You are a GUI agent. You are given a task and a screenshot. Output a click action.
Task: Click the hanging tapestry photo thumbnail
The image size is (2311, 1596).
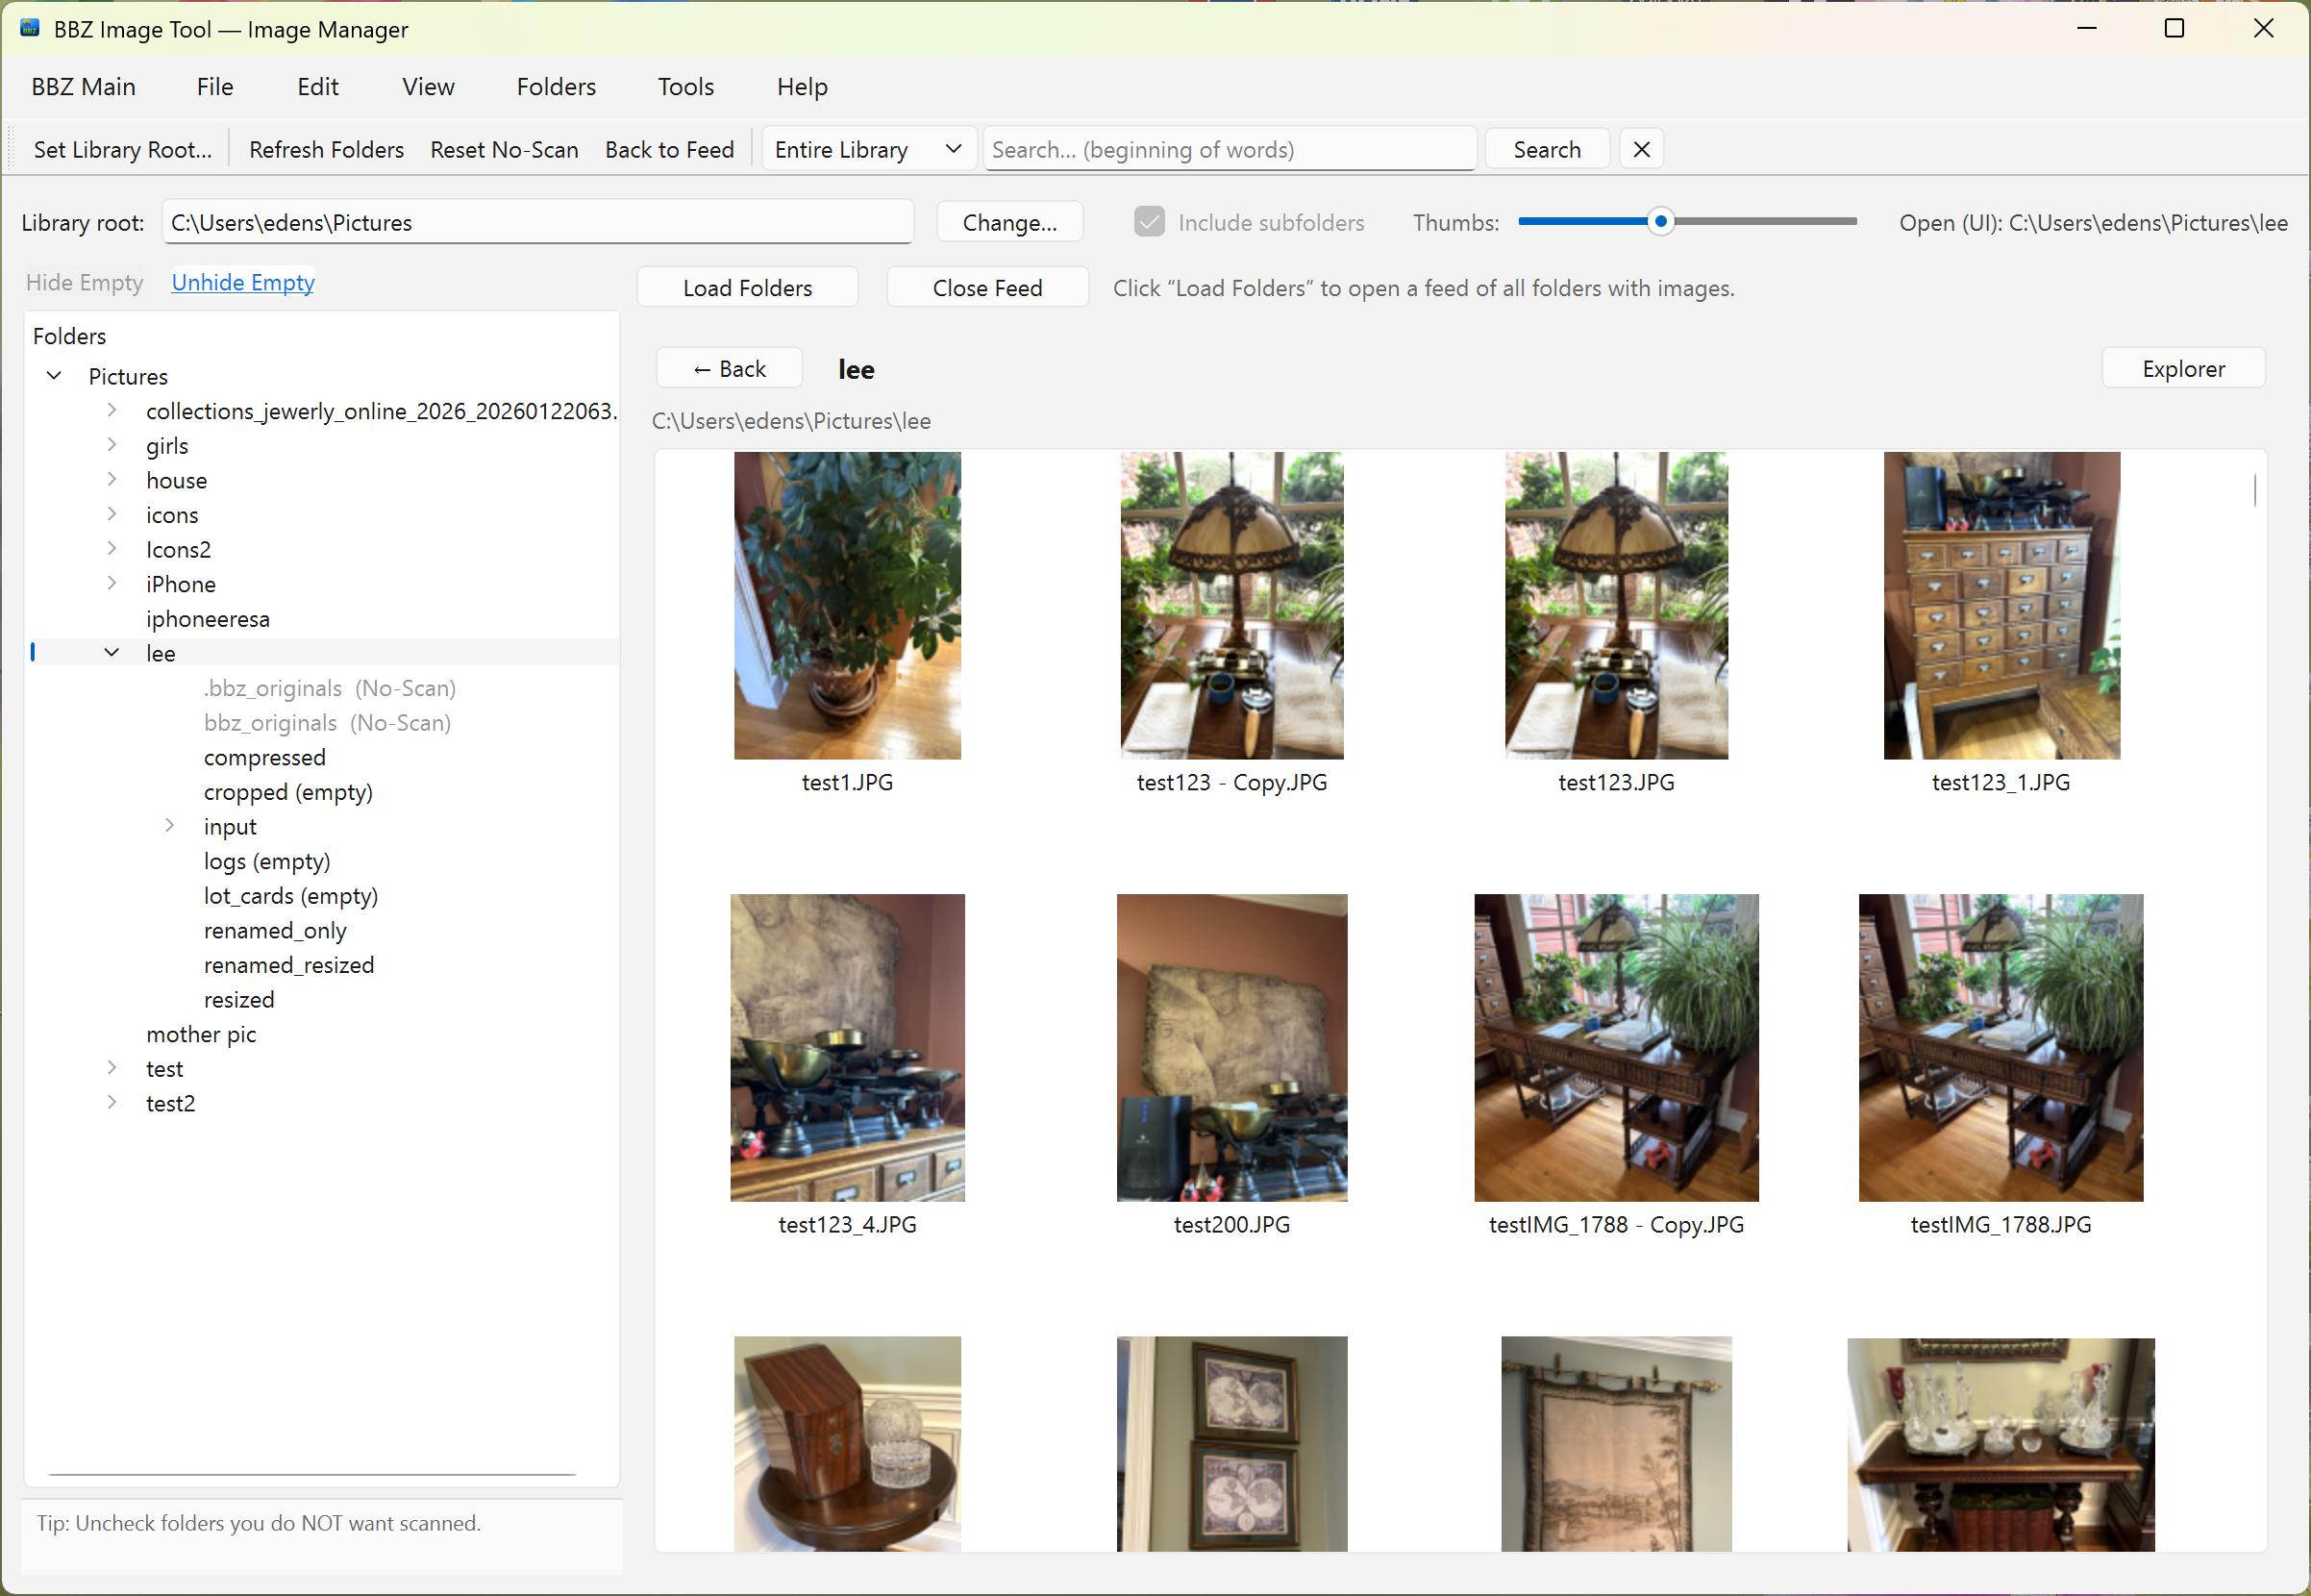[1616, 1444]
